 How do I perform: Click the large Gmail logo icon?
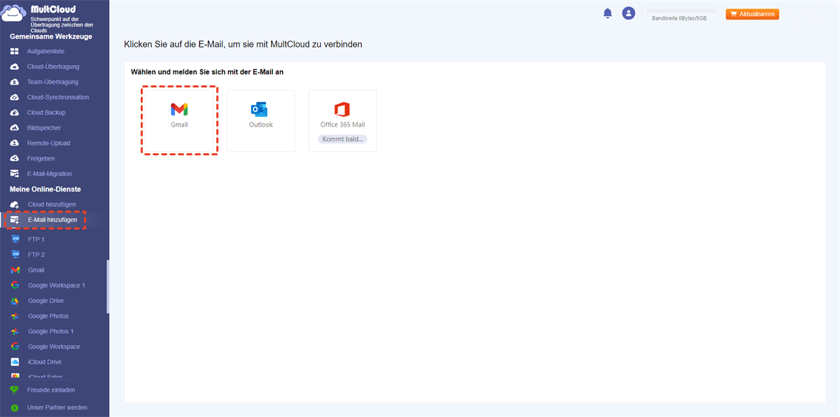pyautogui.click(x=179, y=109)
